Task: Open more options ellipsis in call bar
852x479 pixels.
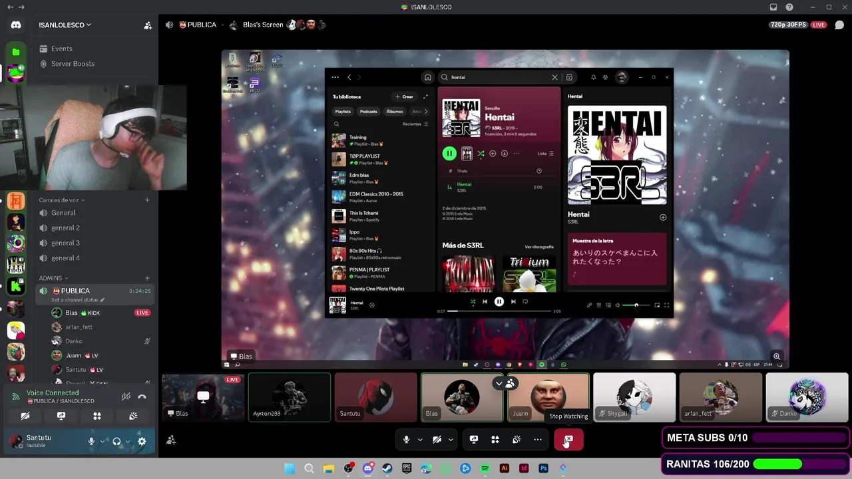Action: coord(538,440)
